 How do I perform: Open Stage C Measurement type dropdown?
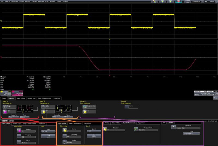(x=91, y=107)
